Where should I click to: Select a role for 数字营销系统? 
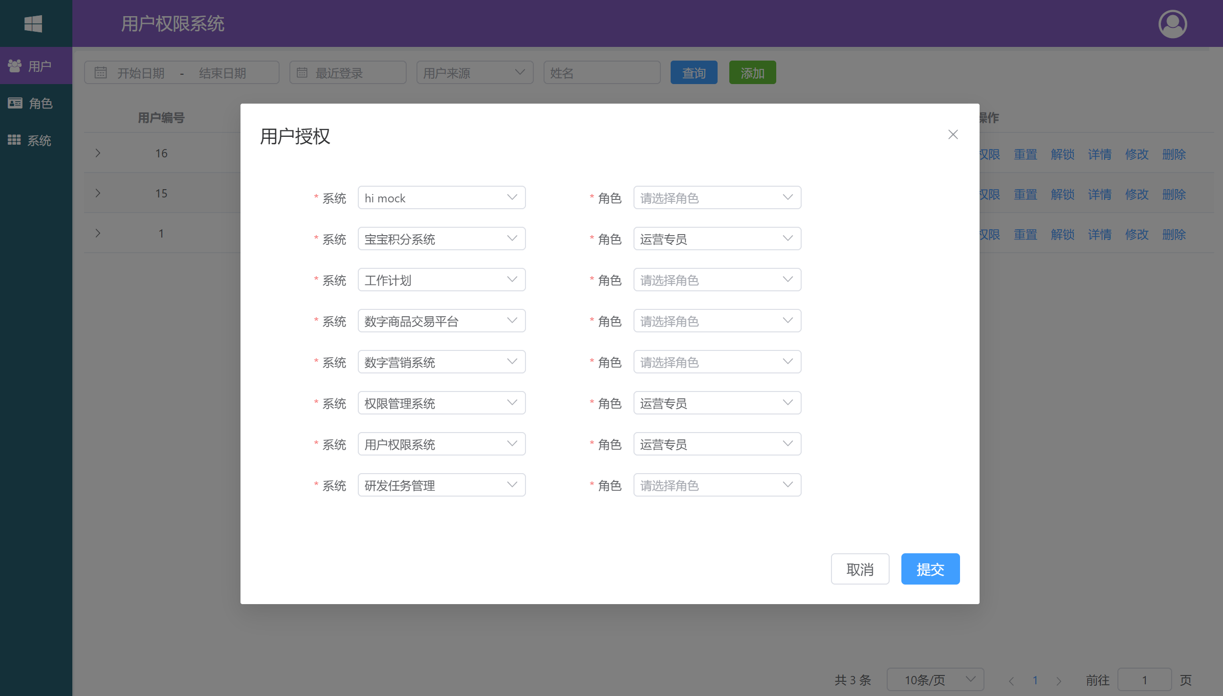tap(717, 362)
